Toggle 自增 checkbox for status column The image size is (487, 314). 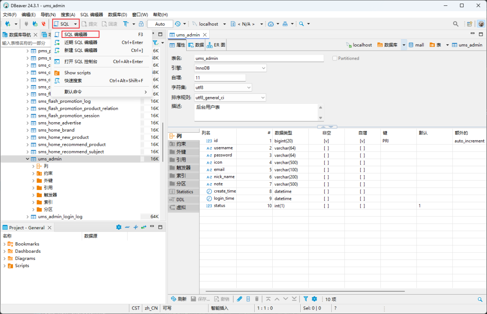click(362, 206)
